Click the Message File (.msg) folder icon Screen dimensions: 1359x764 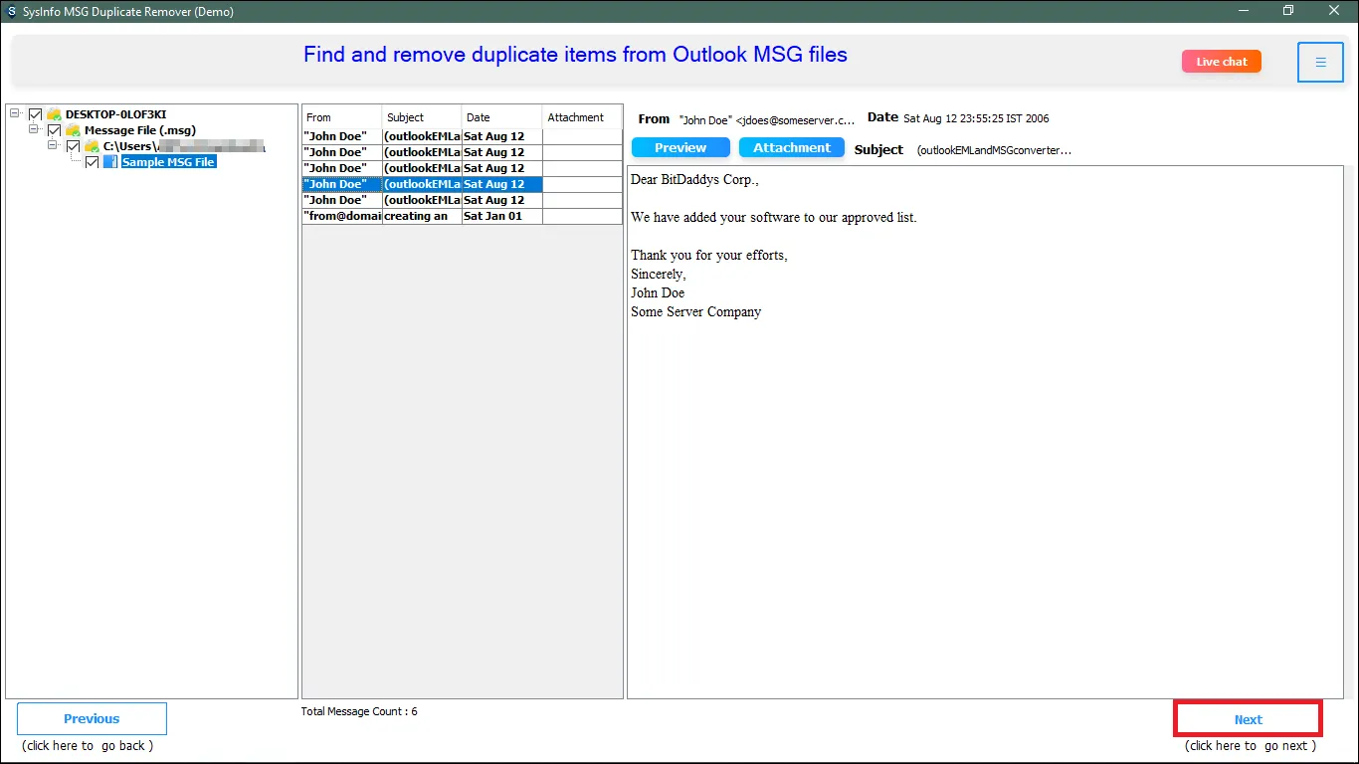coord(74,130)
